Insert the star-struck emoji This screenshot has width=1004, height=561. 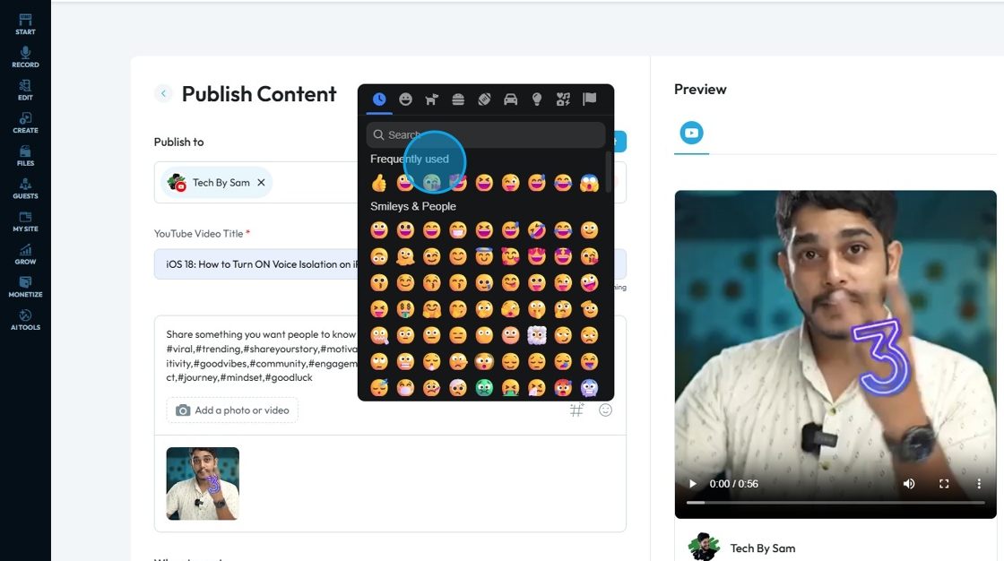click(x=563, y=257)
